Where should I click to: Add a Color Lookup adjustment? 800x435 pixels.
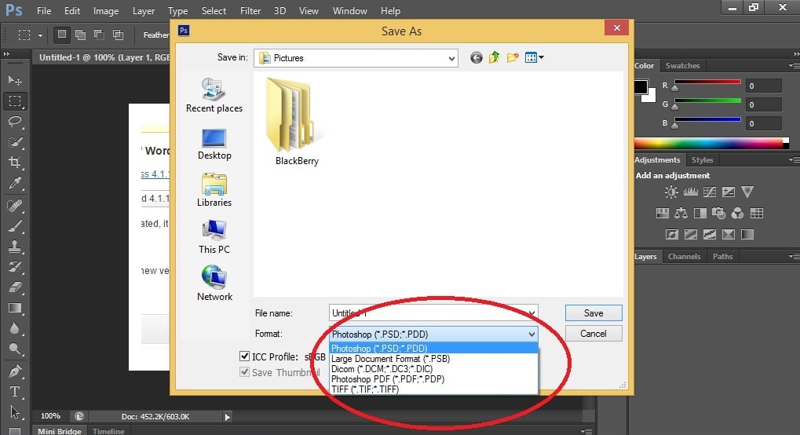(757, 214)
